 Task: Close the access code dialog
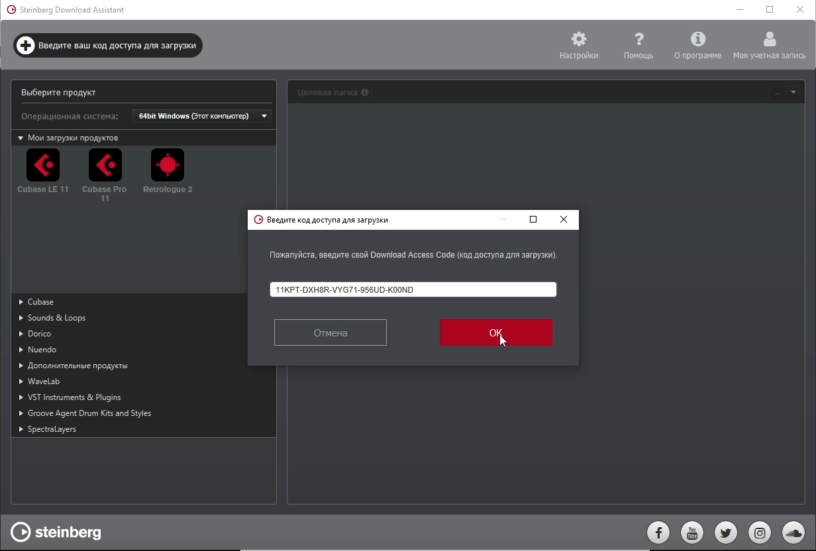click(564, 219)
